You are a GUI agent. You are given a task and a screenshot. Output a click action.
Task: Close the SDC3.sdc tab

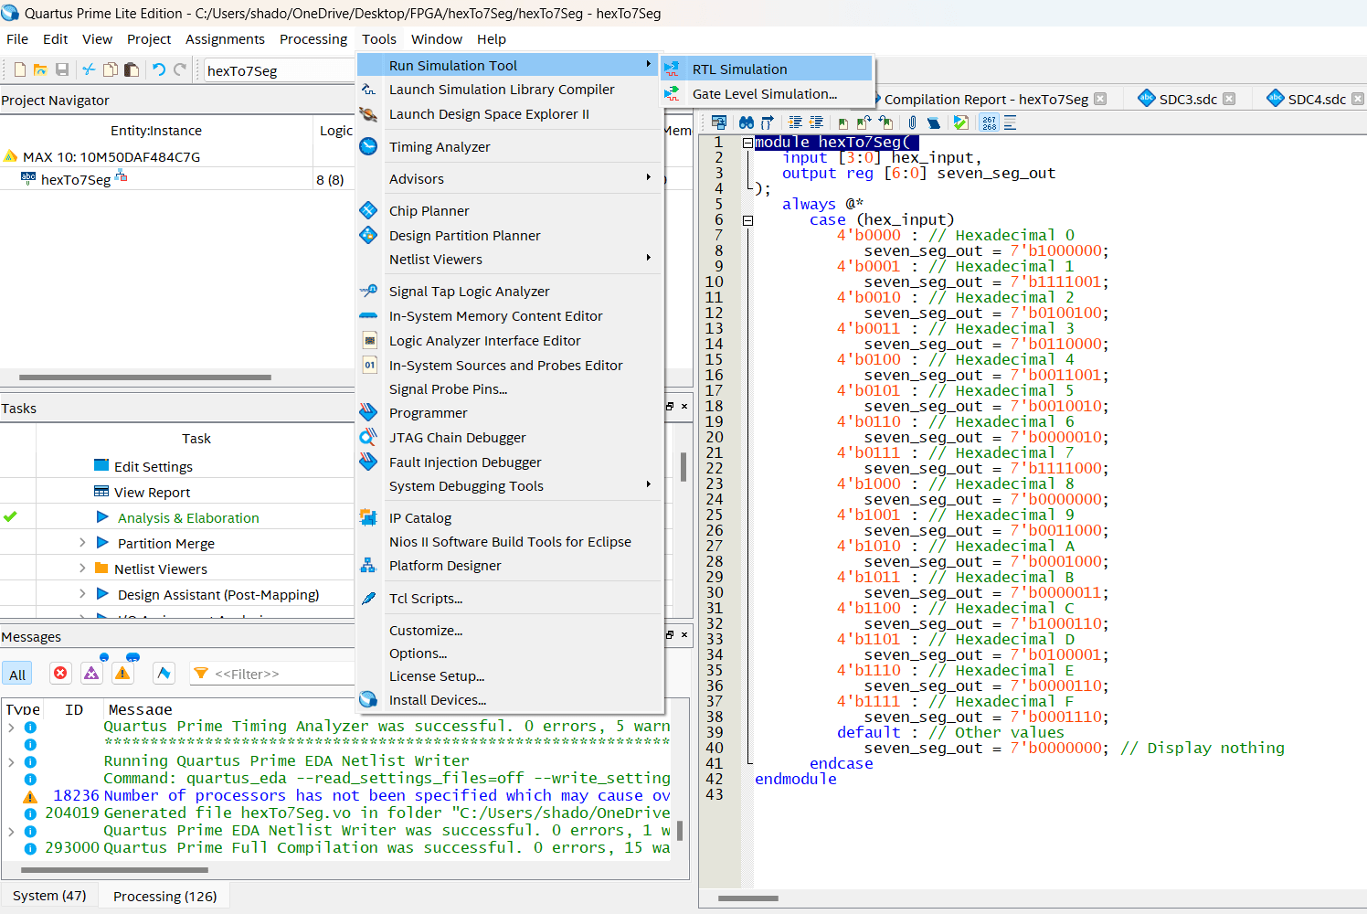click(x=1229, y=99)
